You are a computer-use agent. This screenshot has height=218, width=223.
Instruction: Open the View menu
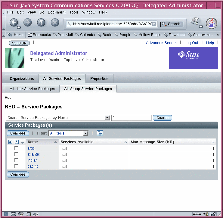32,12
